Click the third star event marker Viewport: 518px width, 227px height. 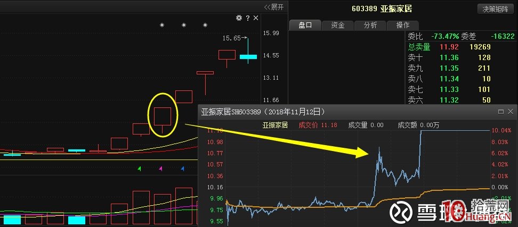205,25
